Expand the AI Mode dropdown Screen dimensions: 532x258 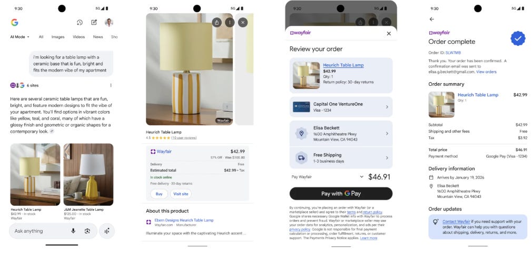pos(19,37)
